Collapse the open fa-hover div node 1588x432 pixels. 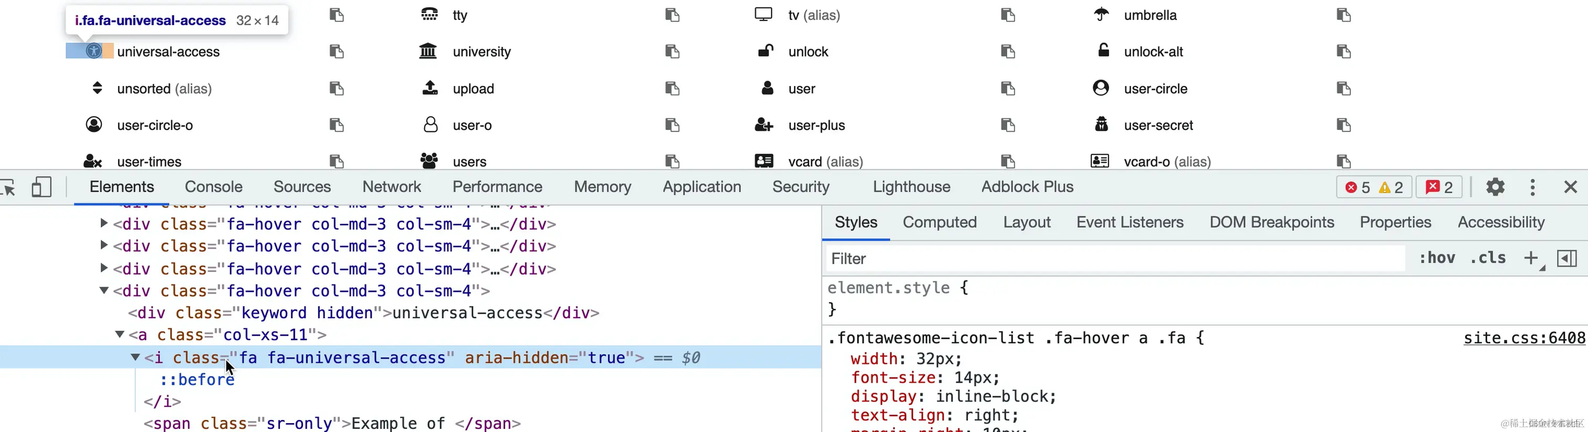pos(103,290)
